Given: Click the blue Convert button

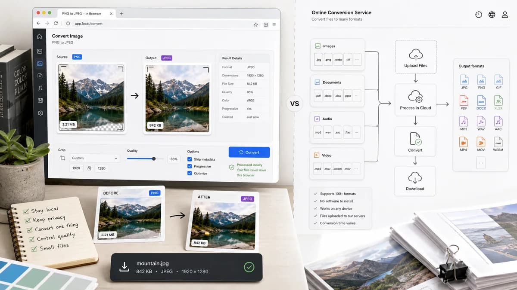Looking at the screenshot, I should [x=249, y=152].
